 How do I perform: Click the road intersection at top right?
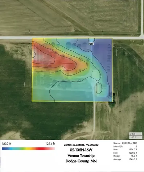click(x=142, y=37)
